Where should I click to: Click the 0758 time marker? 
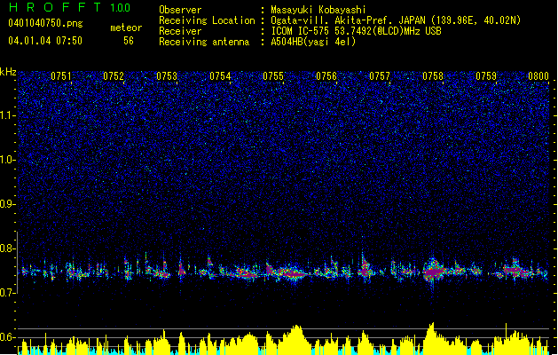point(433,76)
